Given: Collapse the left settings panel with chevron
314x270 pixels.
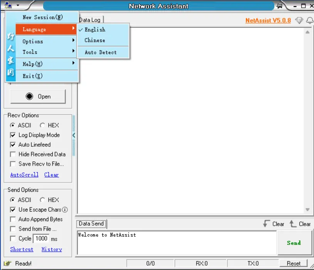Looking at the screenshot, I should (x=74, y=135).
